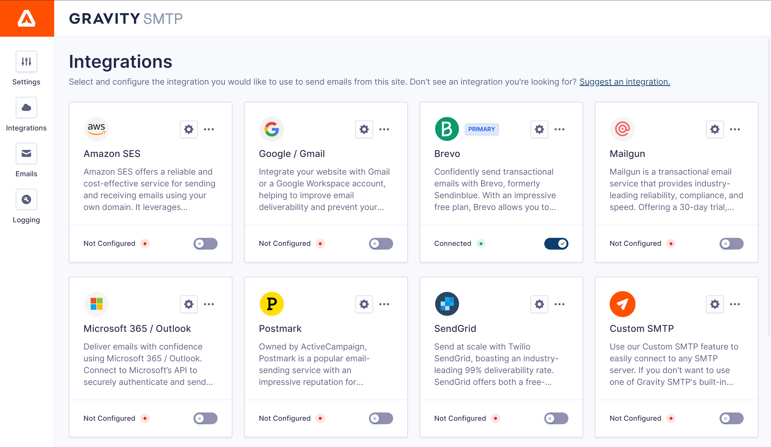Click the Brevo card title
Screen dimensions: 771x447
tap(447, 153)
